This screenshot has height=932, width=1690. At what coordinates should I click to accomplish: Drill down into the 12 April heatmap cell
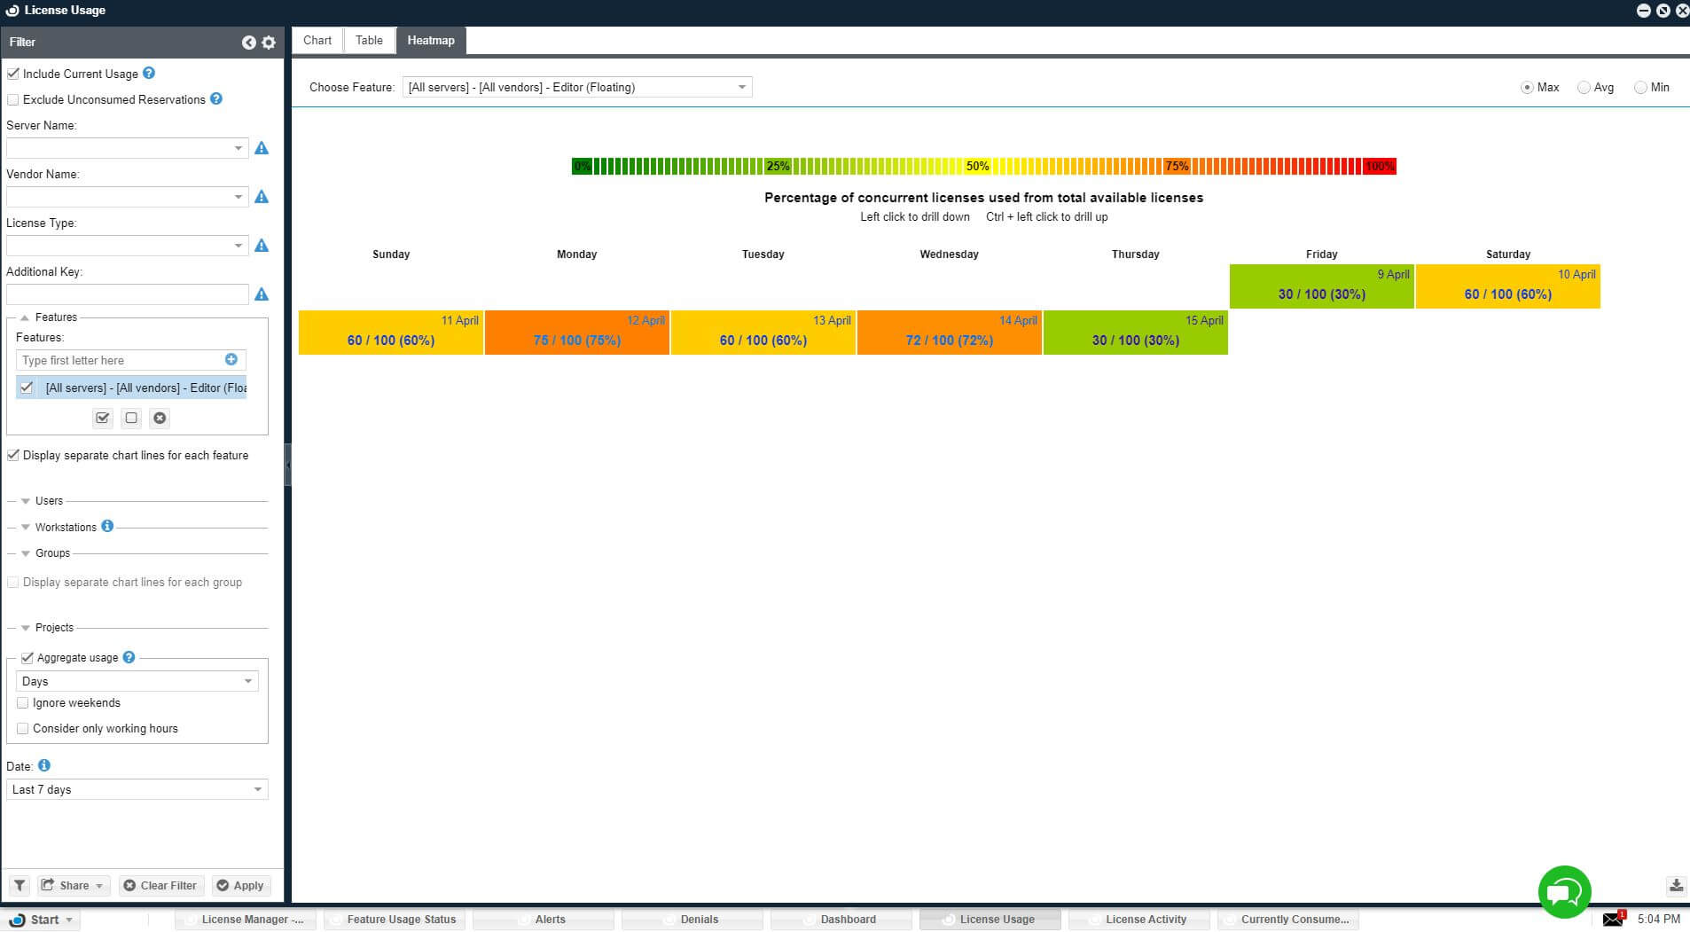[576, 333]
